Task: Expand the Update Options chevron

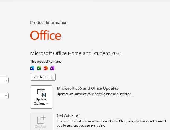Action: point(47,104)
